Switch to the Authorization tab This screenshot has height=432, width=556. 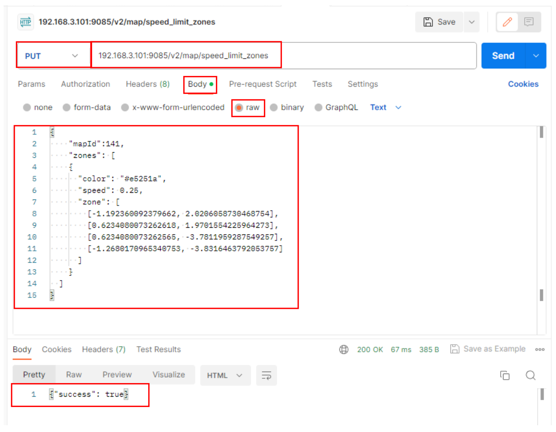pyautogui.click(x=85, y=84)
